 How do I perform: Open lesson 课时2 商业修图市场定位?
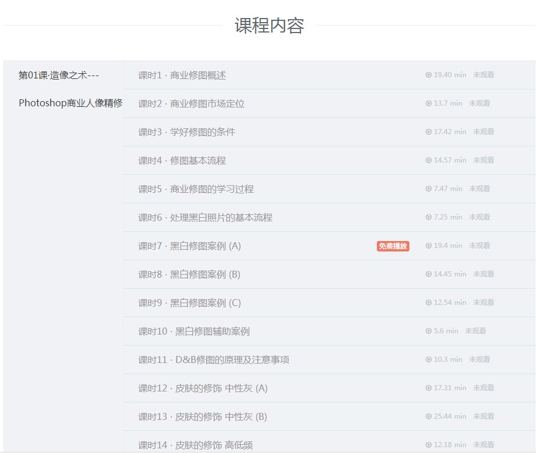pos(191,104)
